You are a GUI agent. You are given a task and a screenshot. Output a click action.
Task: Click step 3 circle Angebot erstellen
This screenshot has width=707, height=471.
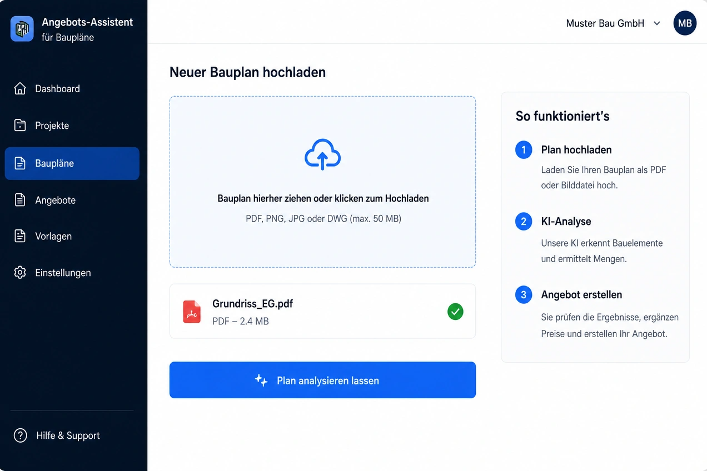pos(524,295)
